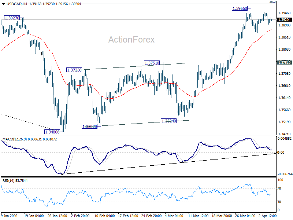Click the RSI 70 level label
The height and width of the screenshot is (220, 293).
coord(279,188)
